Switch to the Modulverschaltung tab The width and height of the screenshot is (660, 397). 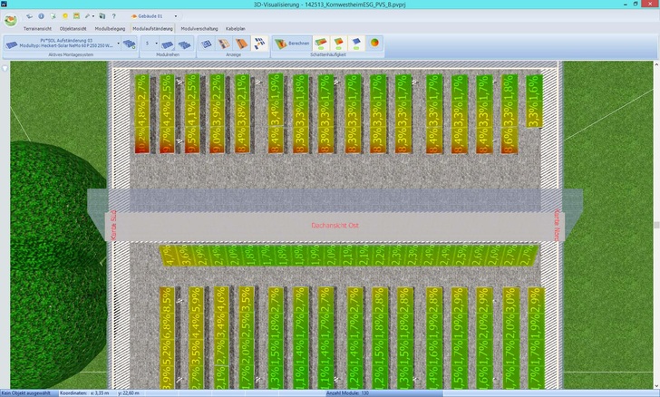199,29
